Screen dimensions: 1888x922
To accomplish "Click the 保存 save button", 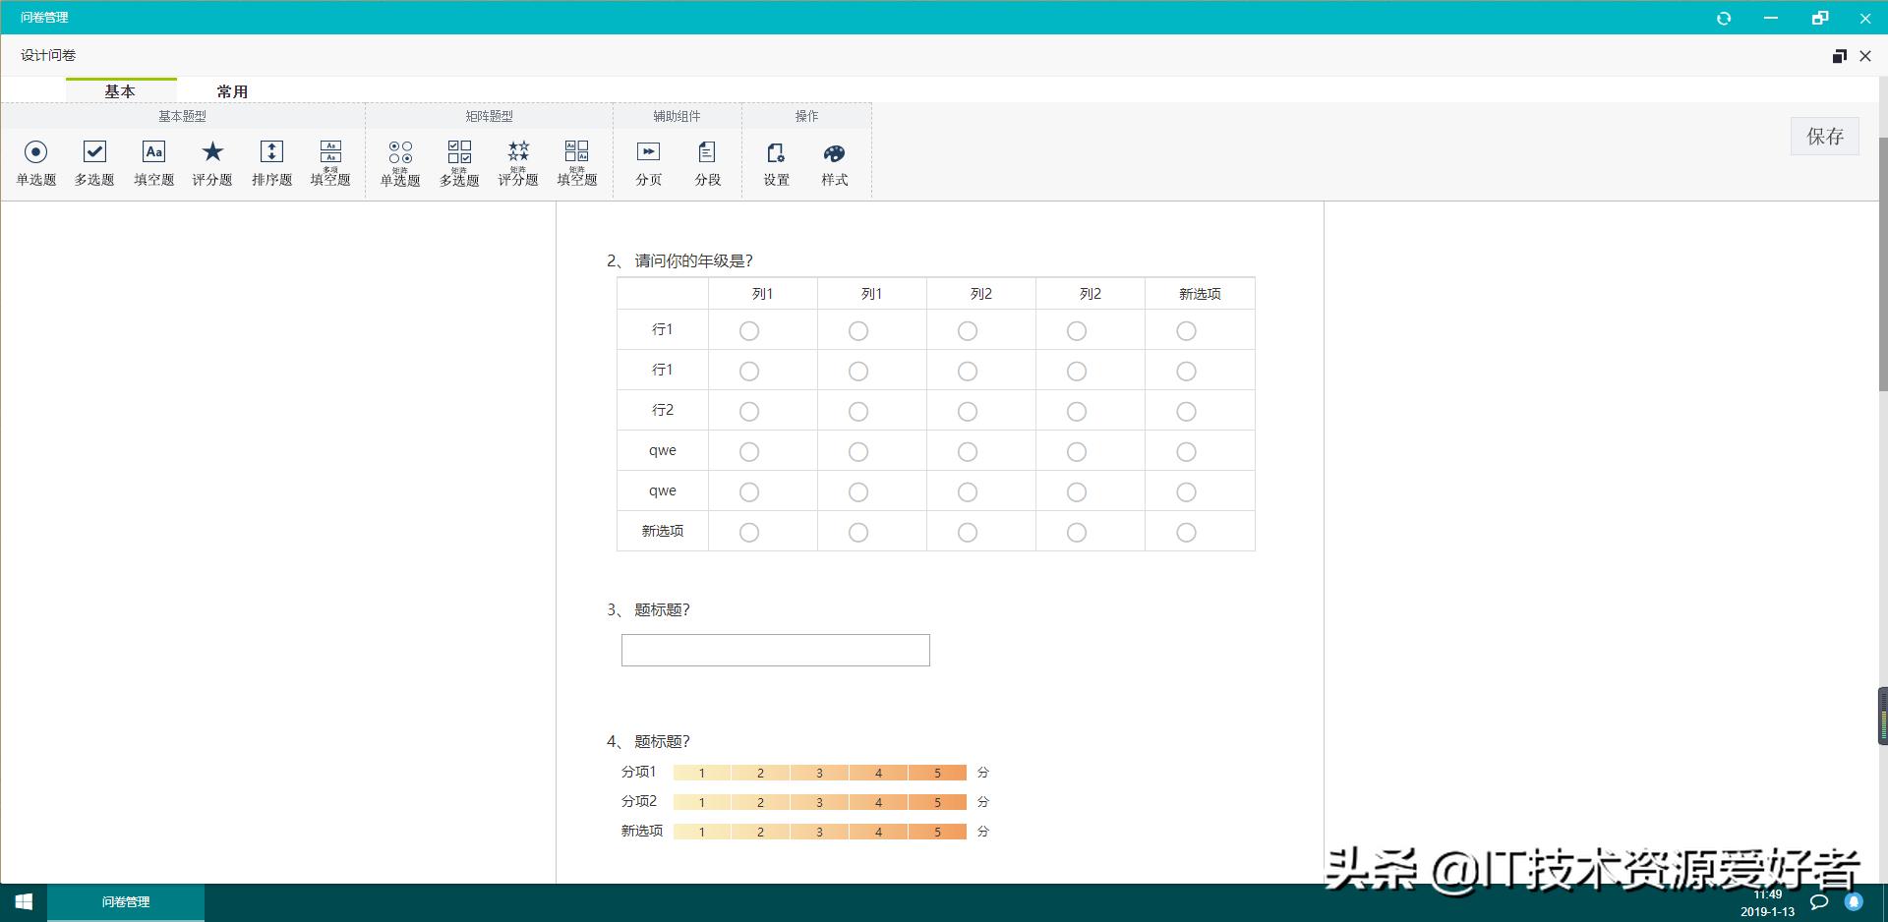I will click(x=1824, y=137).
